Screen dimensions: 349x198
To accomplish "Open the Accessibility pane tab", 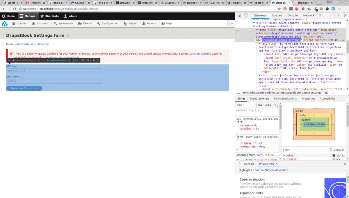I will pos(327,98).
